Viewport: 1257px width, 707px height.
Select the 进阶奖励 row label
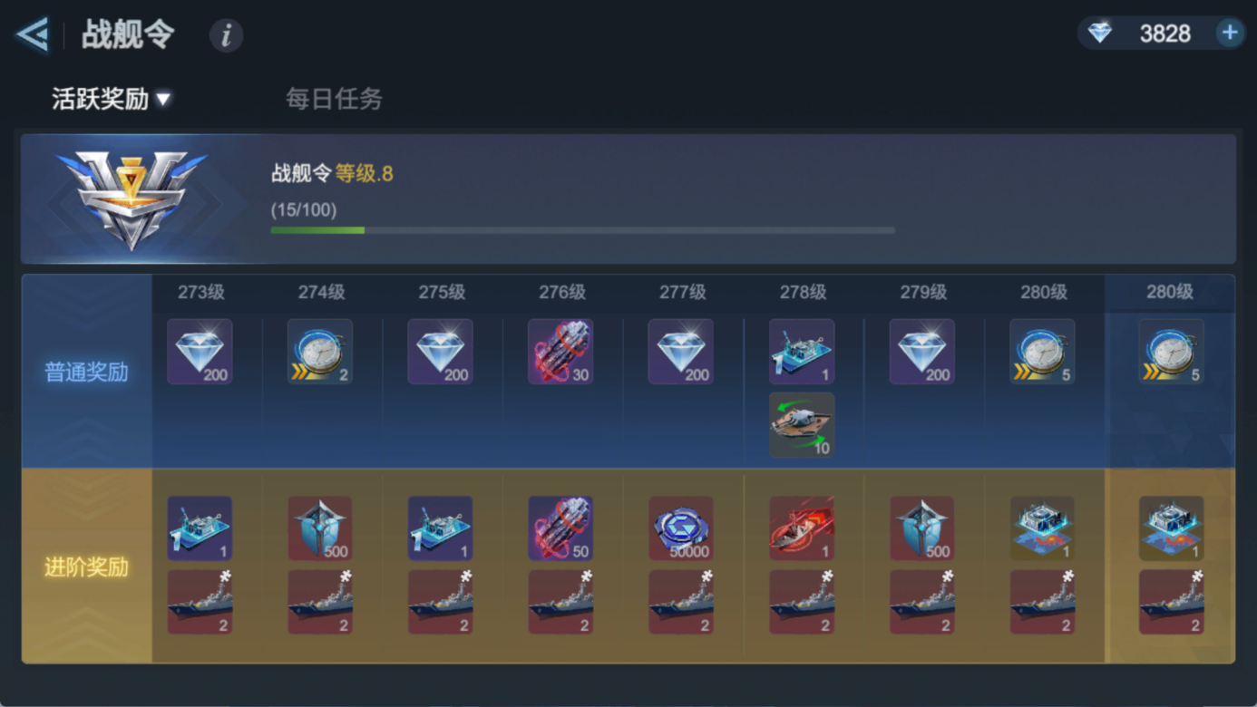point(86,567)
